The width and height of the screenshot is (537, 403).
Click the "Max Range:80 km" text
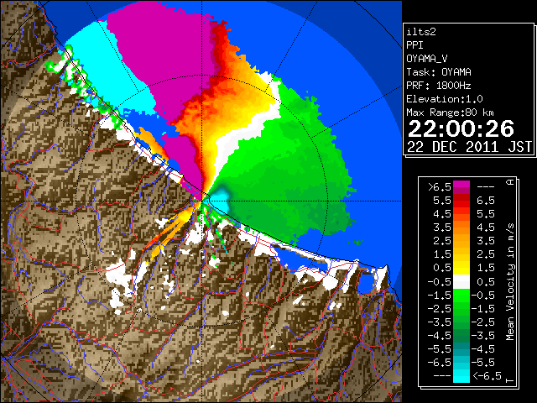[x=451, y=113]
